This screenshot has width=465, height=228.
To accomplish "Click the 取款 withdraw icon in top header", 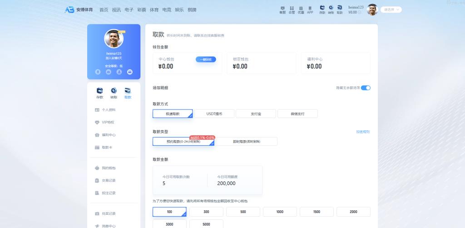I will click(339, 9).
